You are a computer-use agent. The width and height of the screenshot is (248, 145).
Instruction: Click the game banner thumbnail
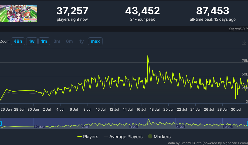(x=19, y=13)
